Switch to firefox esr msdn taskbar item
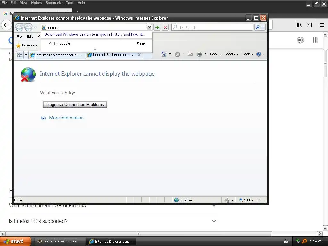Screen dimensions: 328x246 [x=59, y=241]
